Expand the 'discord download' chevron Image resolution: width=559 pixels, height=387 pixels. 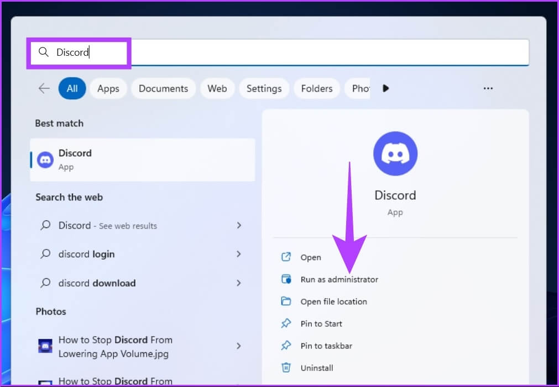(x=239, y=283)
